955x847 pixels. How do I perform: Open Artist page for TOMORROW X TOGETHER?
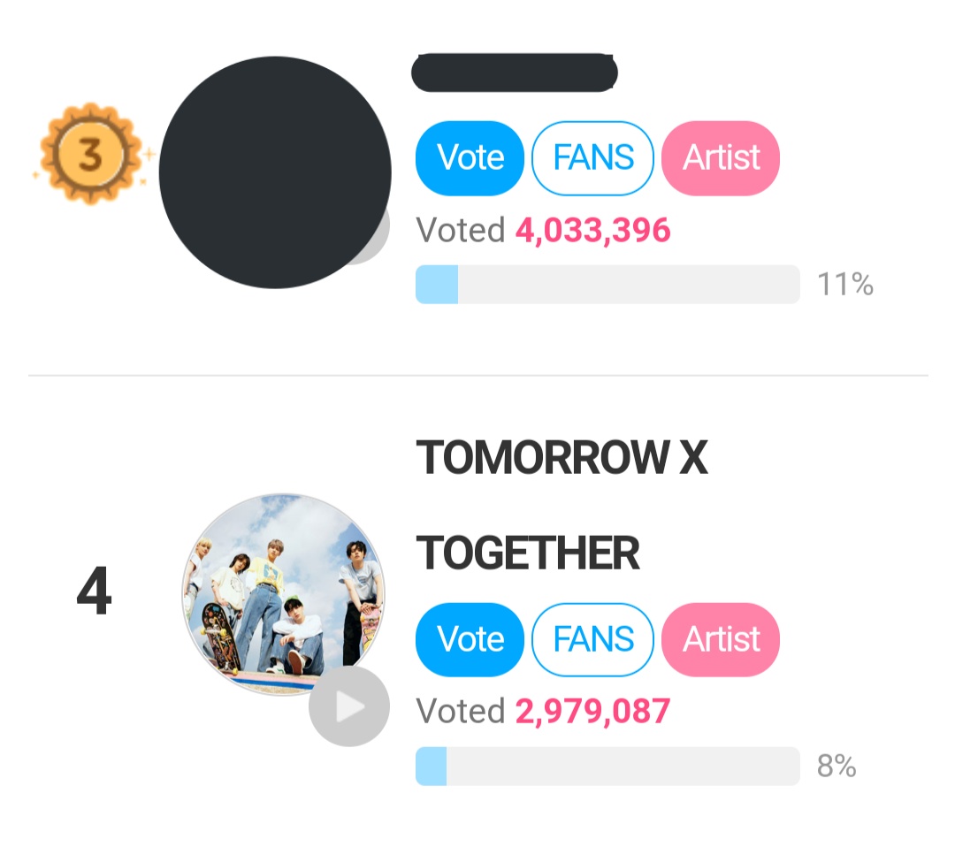(x=721, y=640)
